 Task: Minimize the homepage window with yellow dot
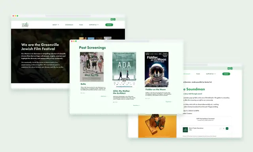(x=15, y=16)
